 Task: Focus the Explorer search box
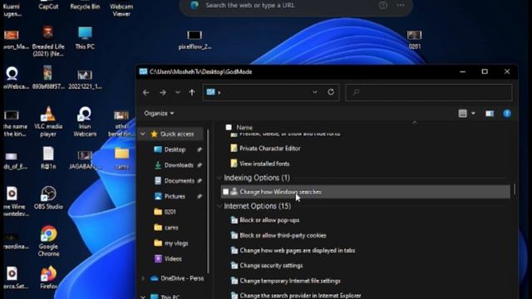pos(429,92)
